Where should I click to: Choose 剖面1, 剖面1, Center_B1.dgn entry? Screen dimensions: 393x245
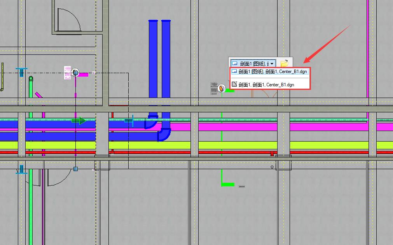pyautogui.click(x=266, y=84)
